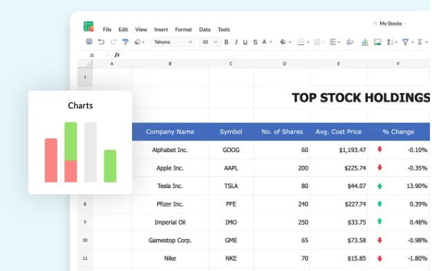Open the Tools menu
This screenshot has height=271, width=432.
[x=223, y=30]
